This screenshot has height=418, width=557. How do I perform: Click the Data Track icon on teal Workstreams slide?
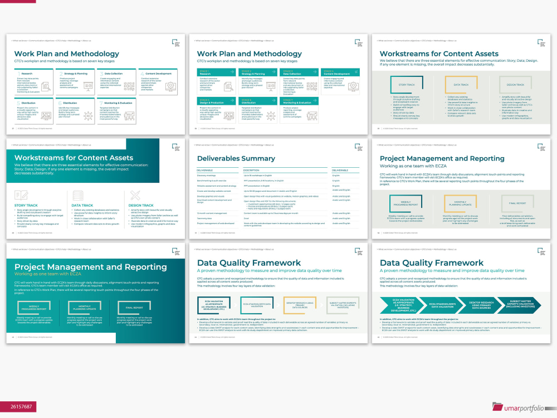pos(78,195)
